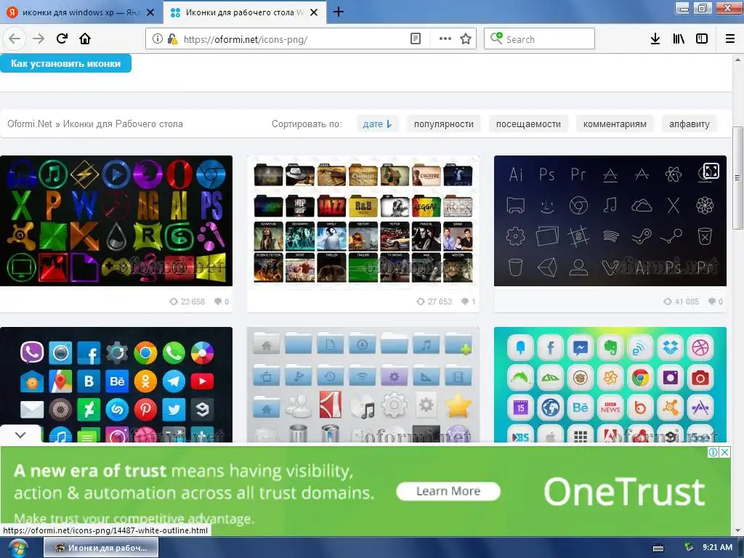Reload the current page
The width and height of the screenshot is (744, 558).
(x=62, y=39)
